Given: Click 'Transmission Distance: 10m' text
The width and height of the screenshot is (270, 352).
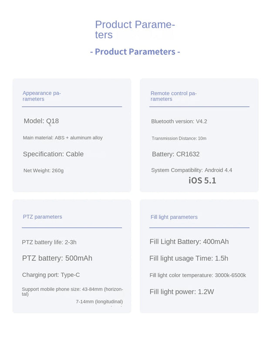Looking at the screenshot, I should pyautogui.click(x=179, y=138).
